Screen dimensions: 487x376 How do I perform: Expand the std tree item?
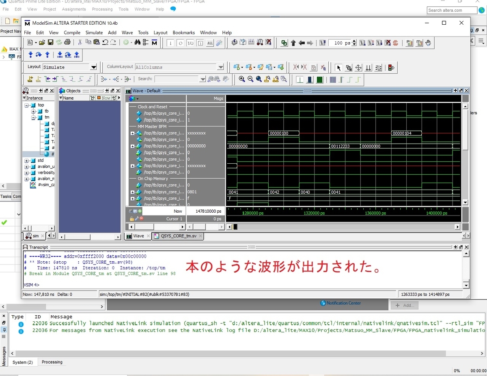27,160
